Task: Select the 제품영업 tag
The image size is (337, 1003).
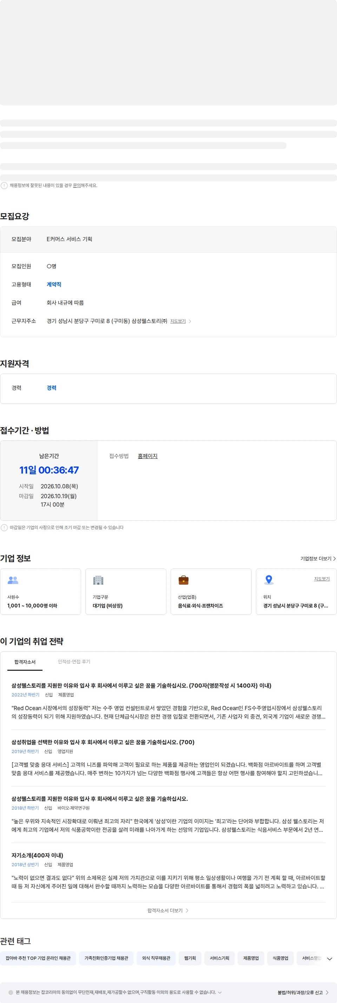Action: (251, 958)
